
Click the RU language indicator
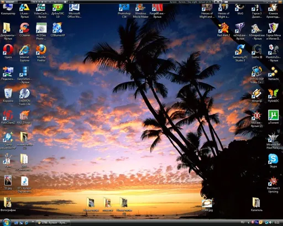243,222
